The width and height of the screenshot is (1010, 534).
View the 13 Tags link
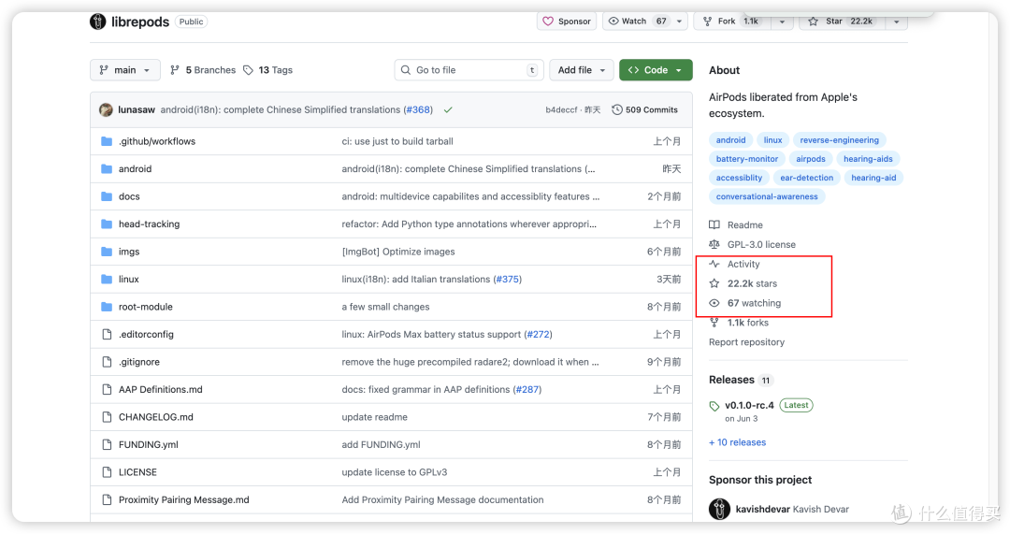268,70
